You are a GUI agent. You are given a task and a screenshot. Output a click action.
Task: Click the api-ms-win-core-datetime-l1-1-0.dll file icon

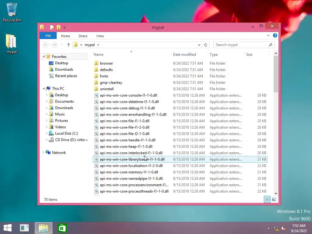96,102
